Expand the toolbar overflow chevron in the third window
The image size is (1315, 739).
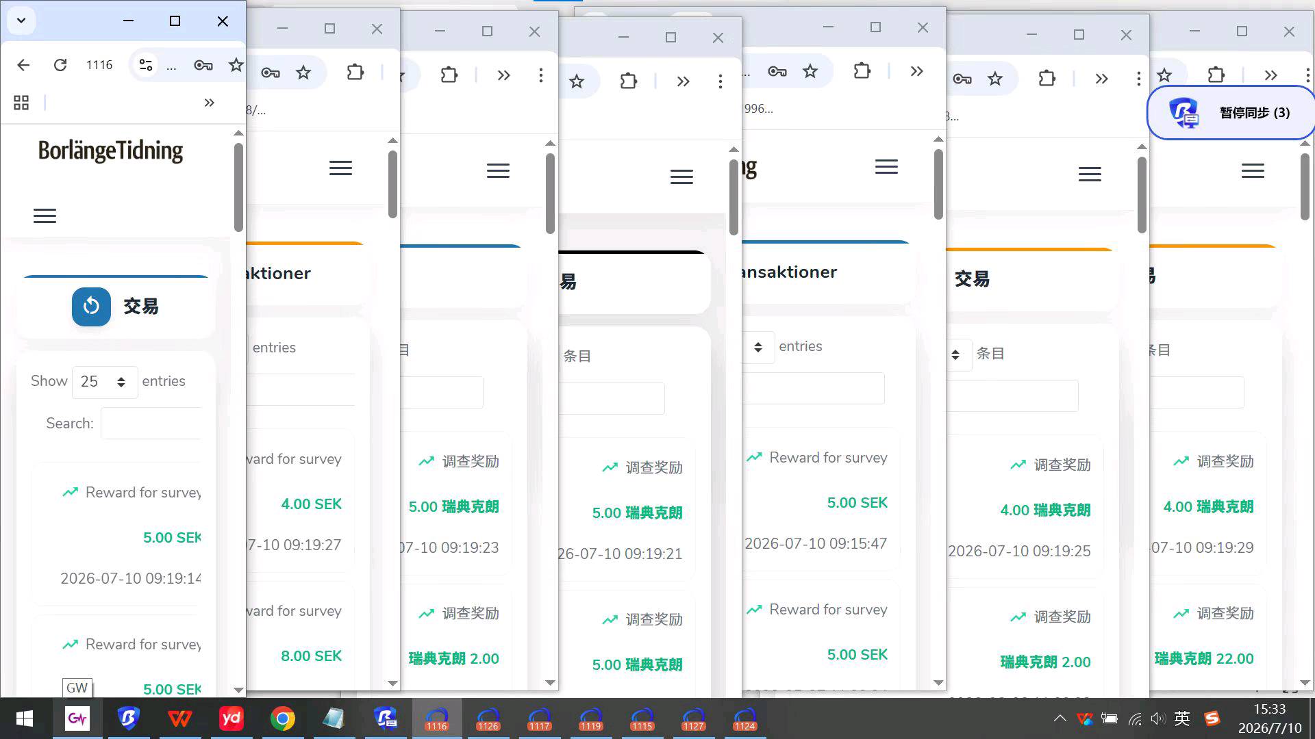click(x=503, y=75)
